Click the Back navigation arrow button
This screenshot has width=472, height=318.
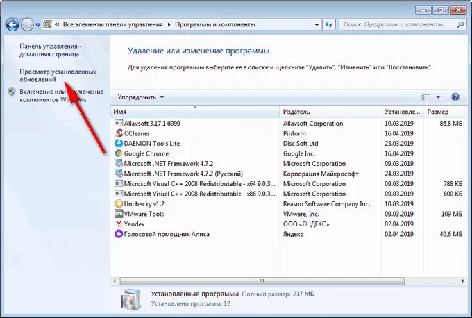[12, 25]
